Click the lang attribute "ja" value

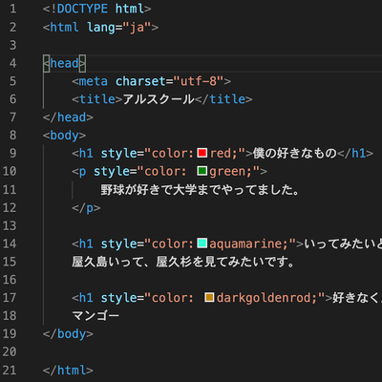point(137,27)
